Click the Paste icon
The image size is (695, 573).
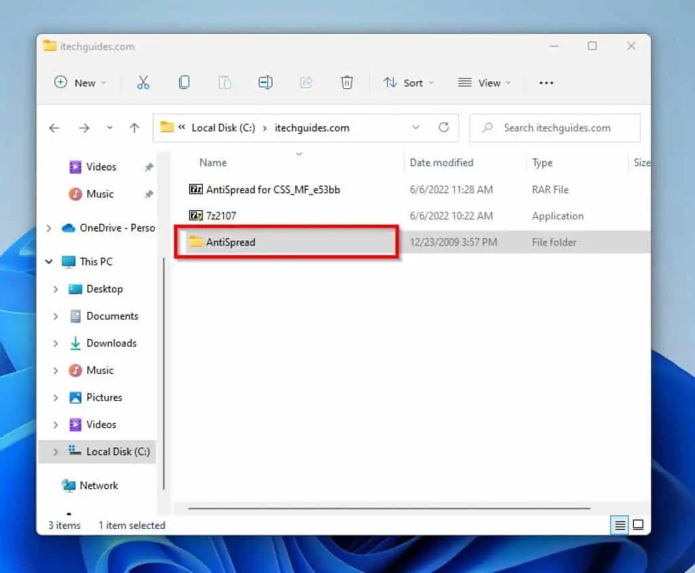pos(225,82)
